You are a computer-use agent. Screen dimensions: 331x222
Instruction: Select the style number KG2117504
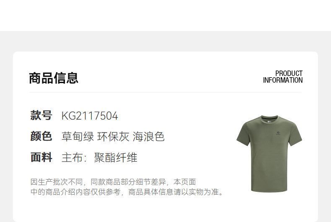click(x=90, y=116)
